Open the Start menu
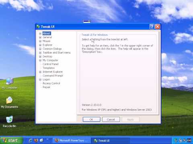 [x=11, y=140]
